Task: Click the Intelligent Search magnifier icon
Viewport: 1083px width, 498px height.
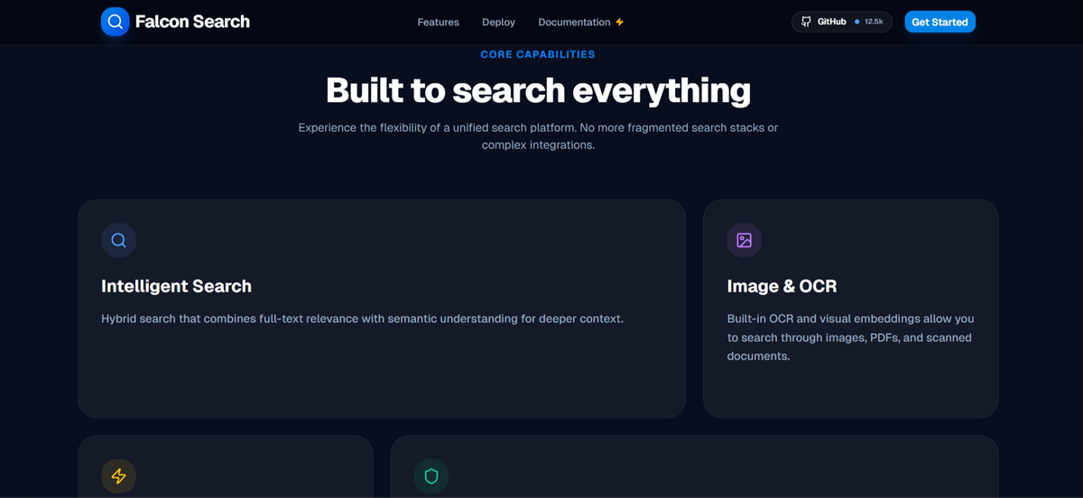Action: [118, 240]
